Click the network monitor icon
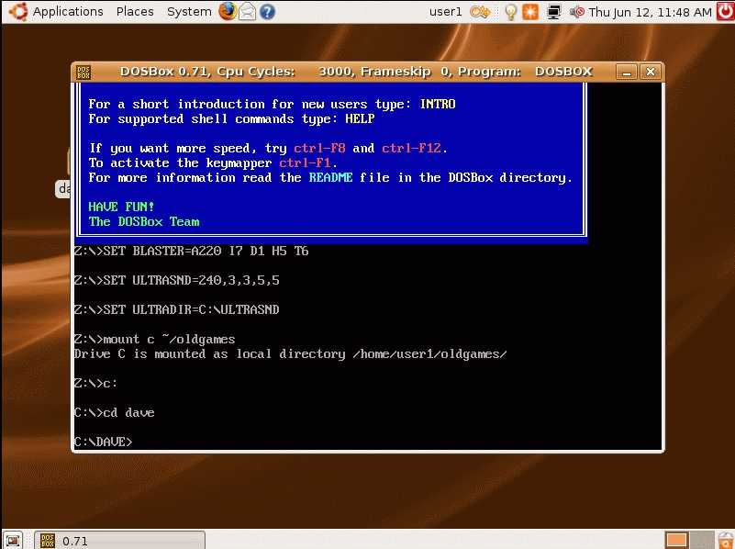The width and height of the screenshot is (735, 549). coord(553,12)
